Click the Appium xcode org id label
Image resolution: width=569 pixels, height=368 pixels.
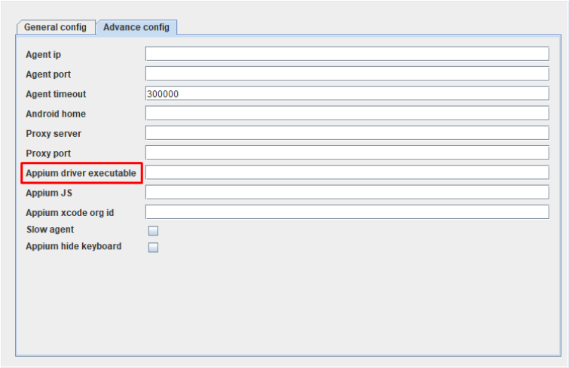coord(75,212)
